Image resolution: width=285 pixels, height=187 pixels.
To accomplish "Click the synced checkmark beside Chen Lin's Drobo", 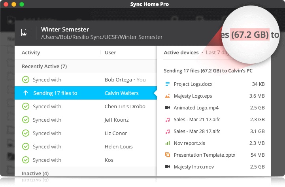I will [x=26, y=106].
